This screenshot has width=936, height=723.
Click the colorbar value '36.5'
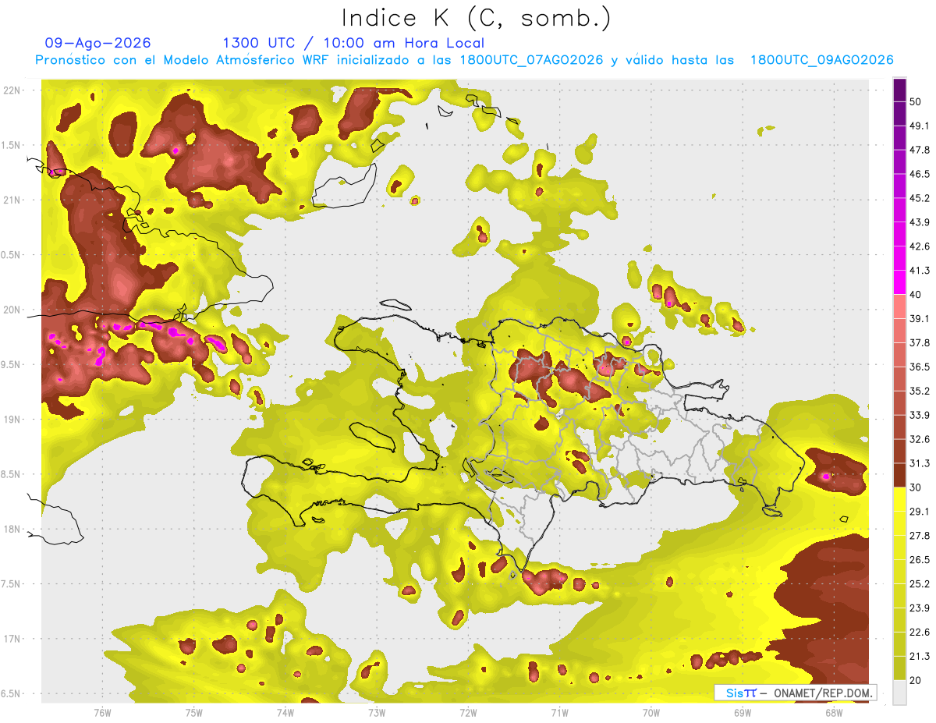point(920,367)
